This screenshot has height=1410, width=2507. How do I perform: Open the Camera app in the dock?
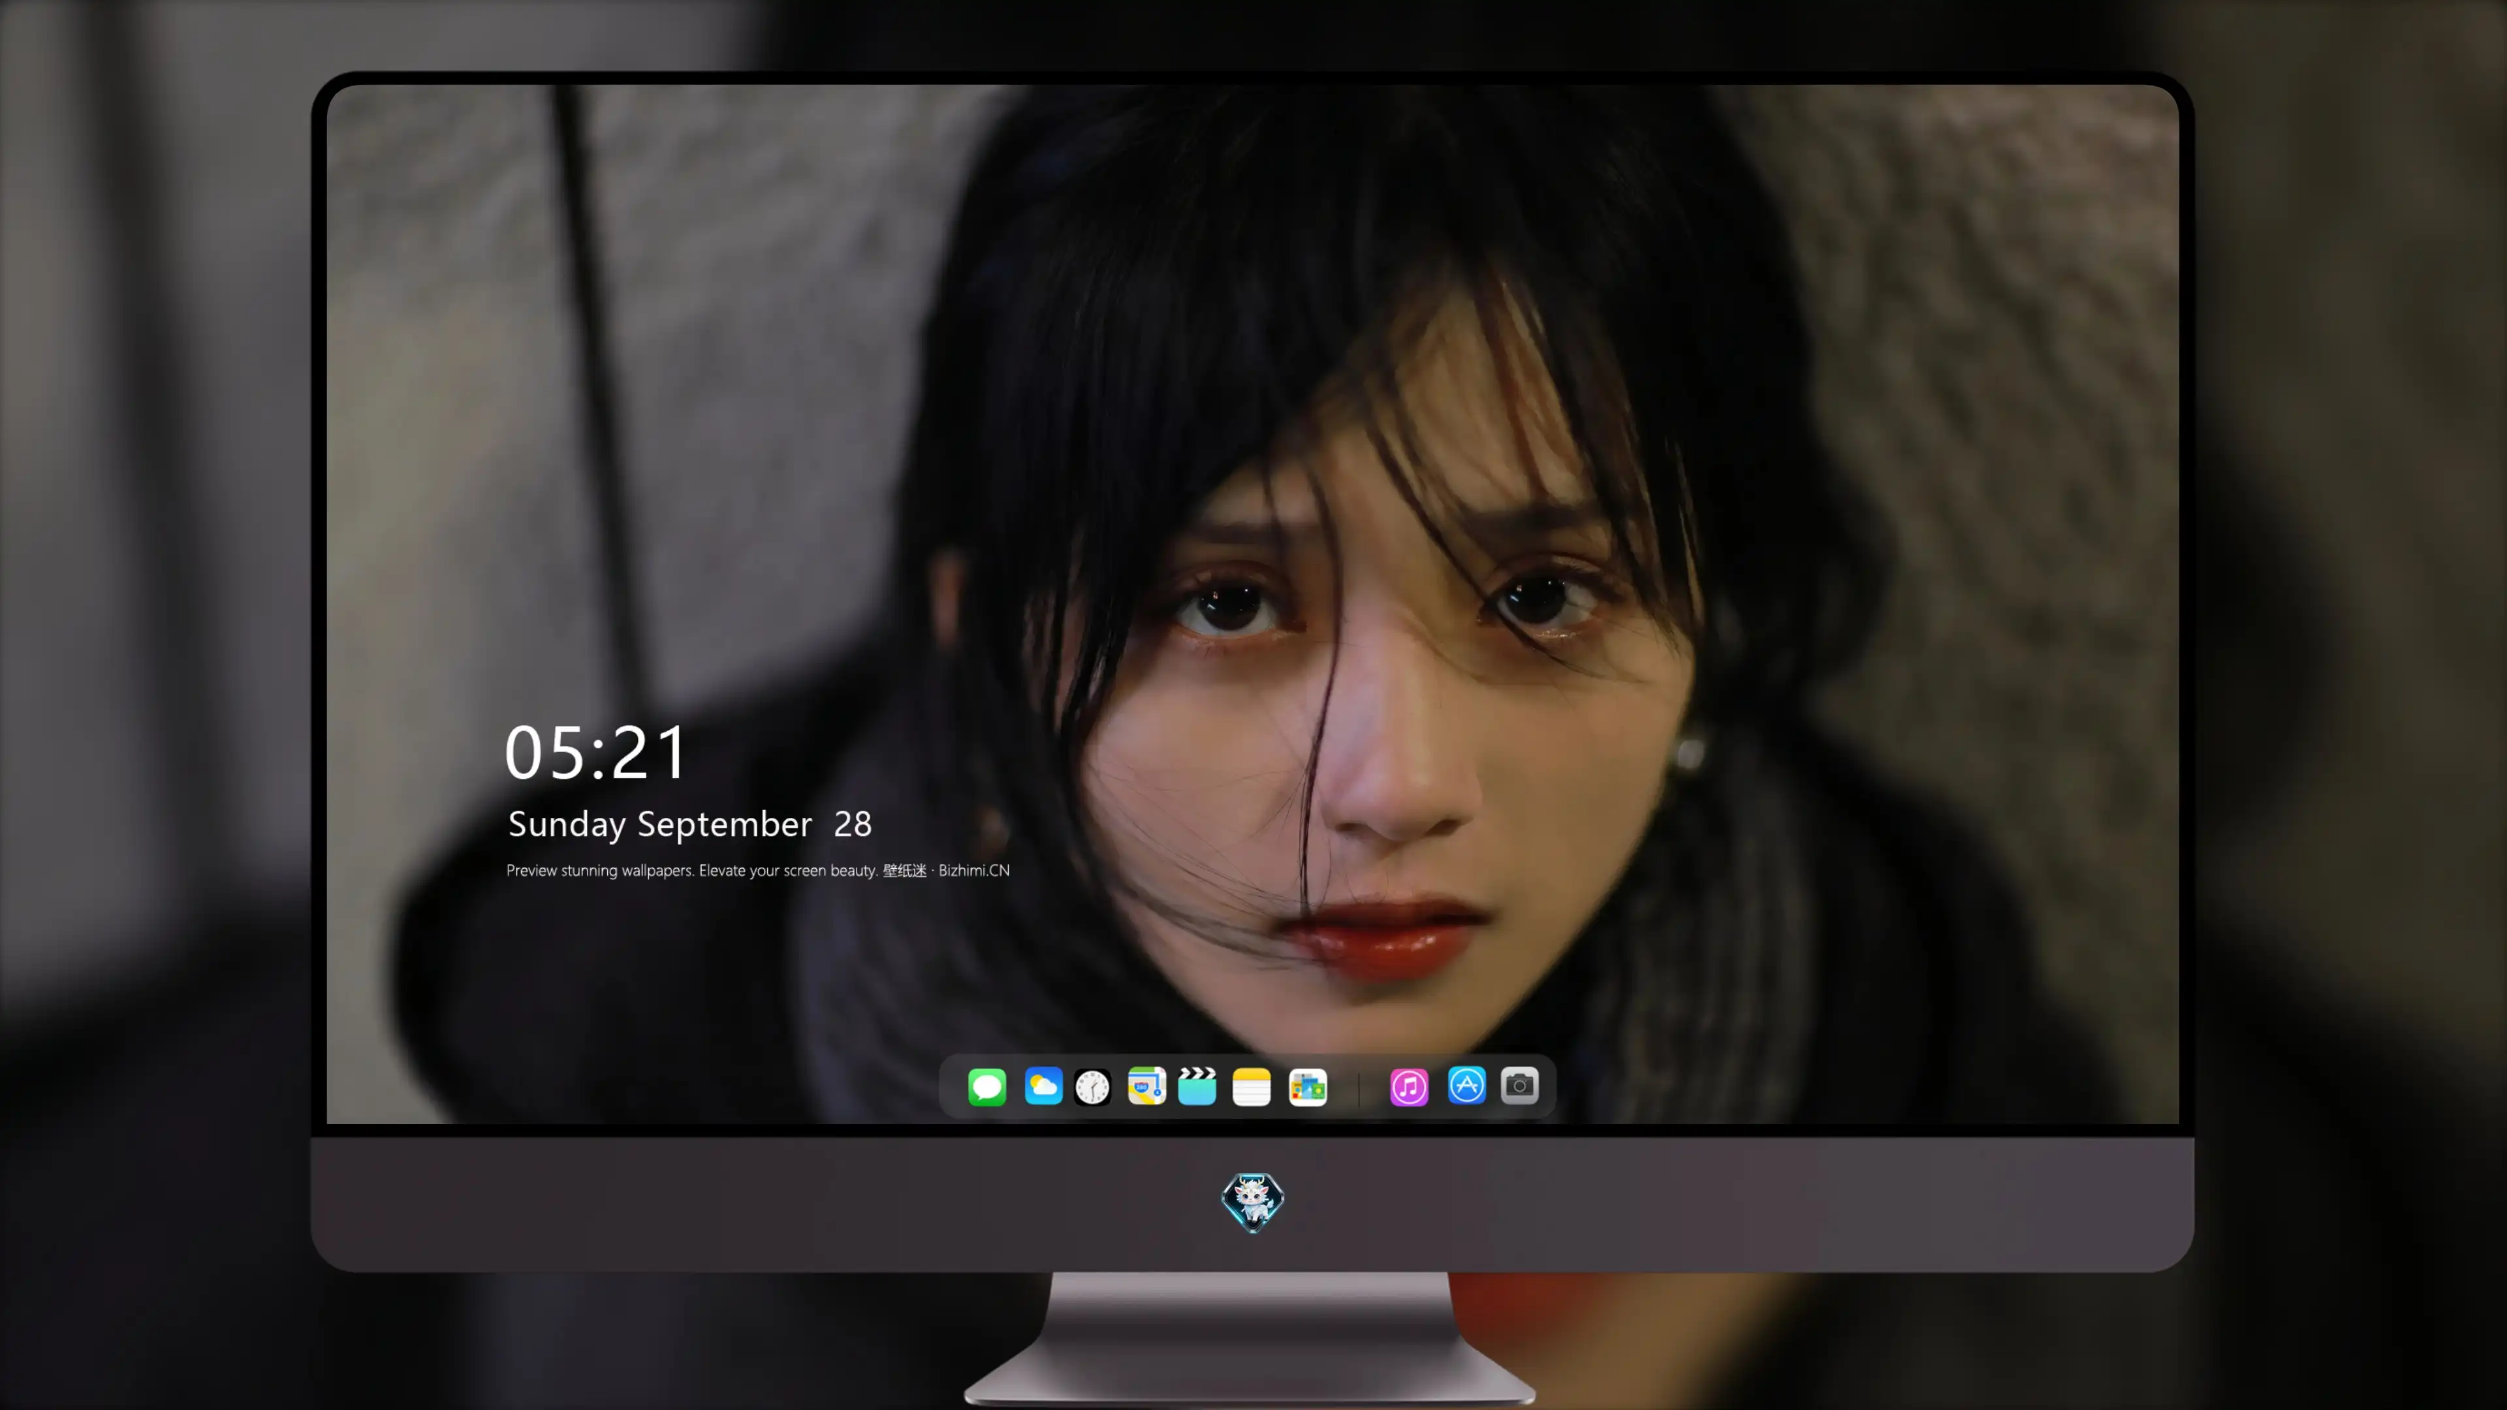click(1519, 1086)
